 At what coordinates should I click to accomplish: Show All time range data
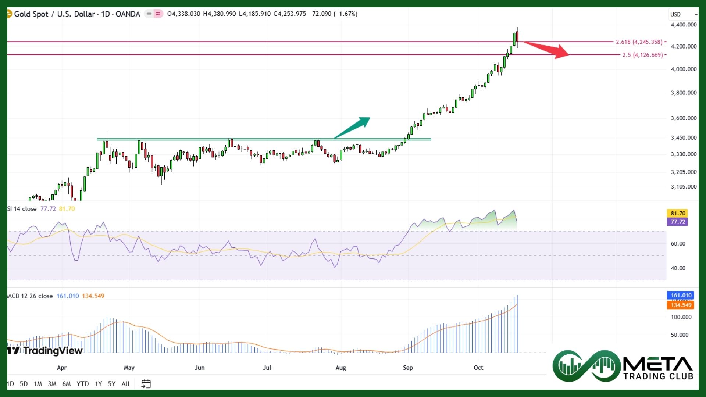[x=125, y=384]
